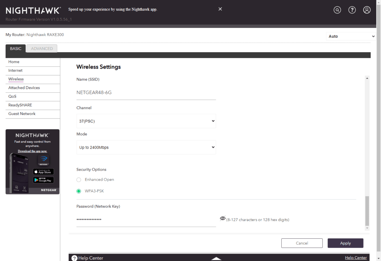The width and height of the screenshot is (381, 261).
Task: Open Attached Devices in the sidebar
Action: click(24, 88)
